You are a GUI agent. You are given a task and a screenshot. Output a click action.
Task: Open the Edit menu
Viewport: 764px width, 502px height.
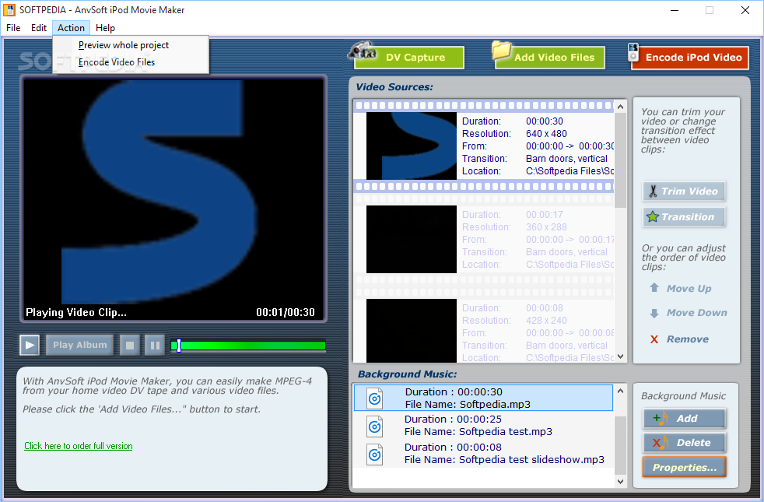[38, 28]
